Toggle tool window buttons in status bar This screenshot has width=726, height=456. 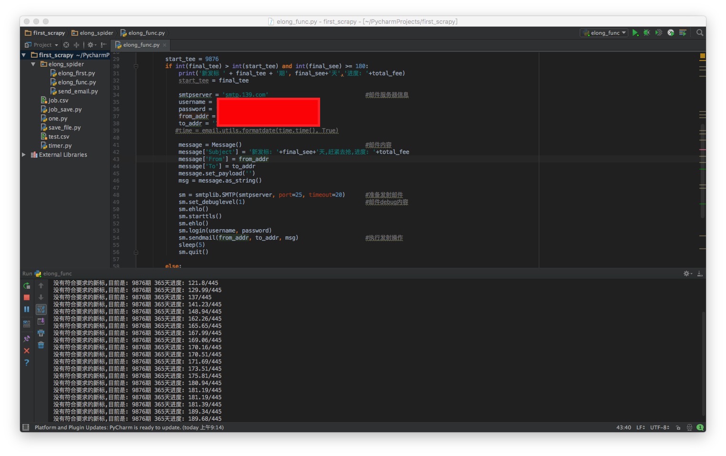coord(26,427)
